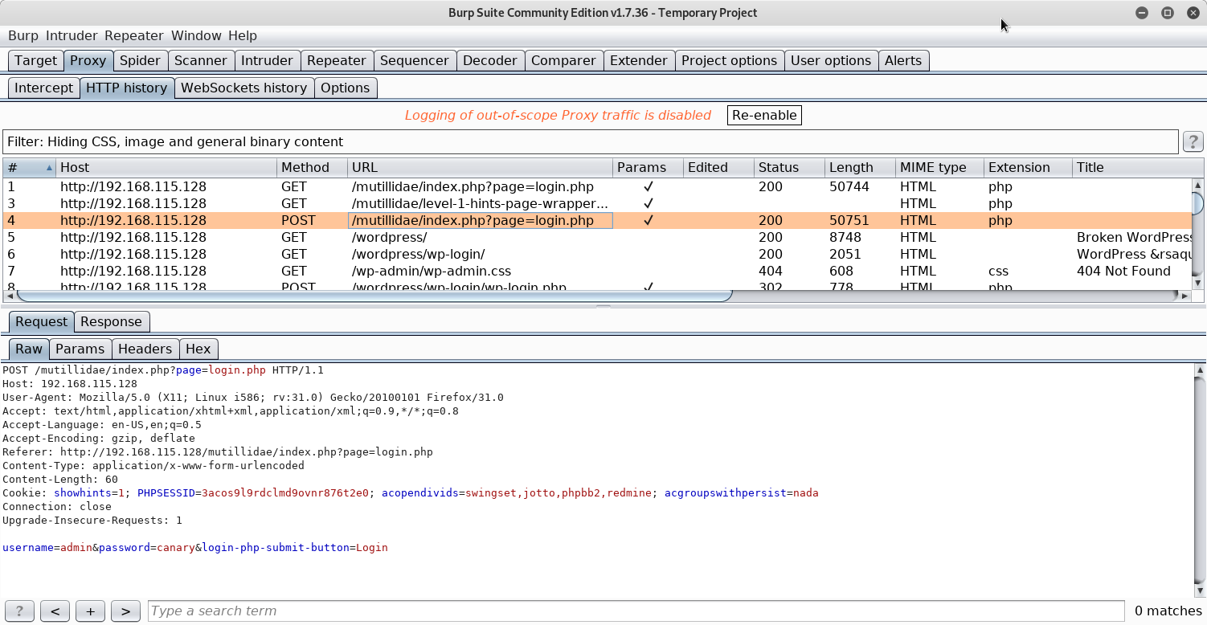Open search help question-mark button at bottom
Image resolution: width=1207 pixels, height=625 pixels.
20,611
